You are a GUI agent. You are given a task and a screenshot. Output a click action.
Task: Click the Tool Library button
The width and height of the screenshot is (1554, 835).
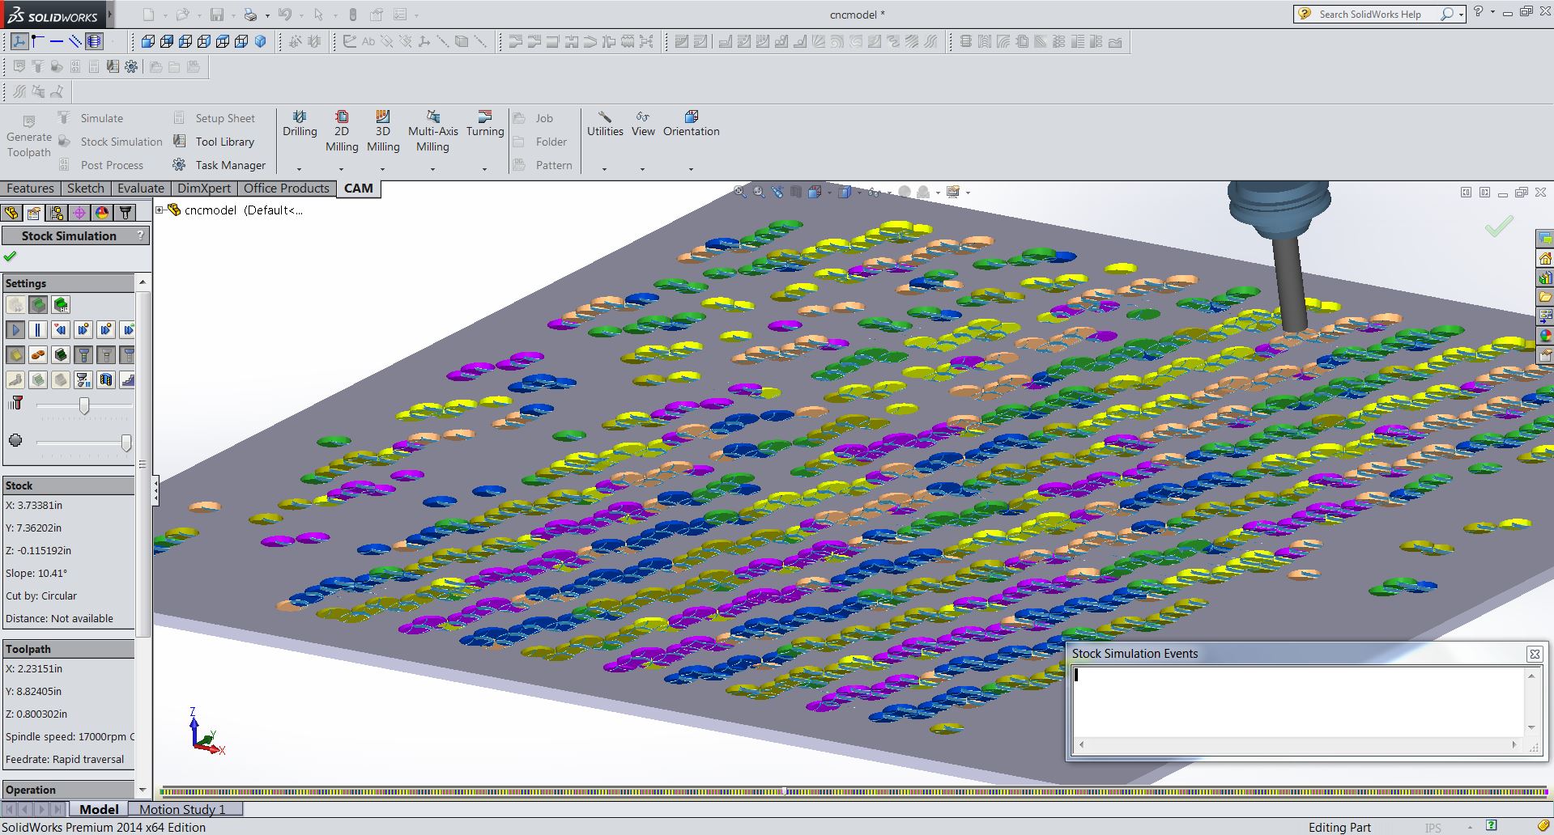(219, 141)
